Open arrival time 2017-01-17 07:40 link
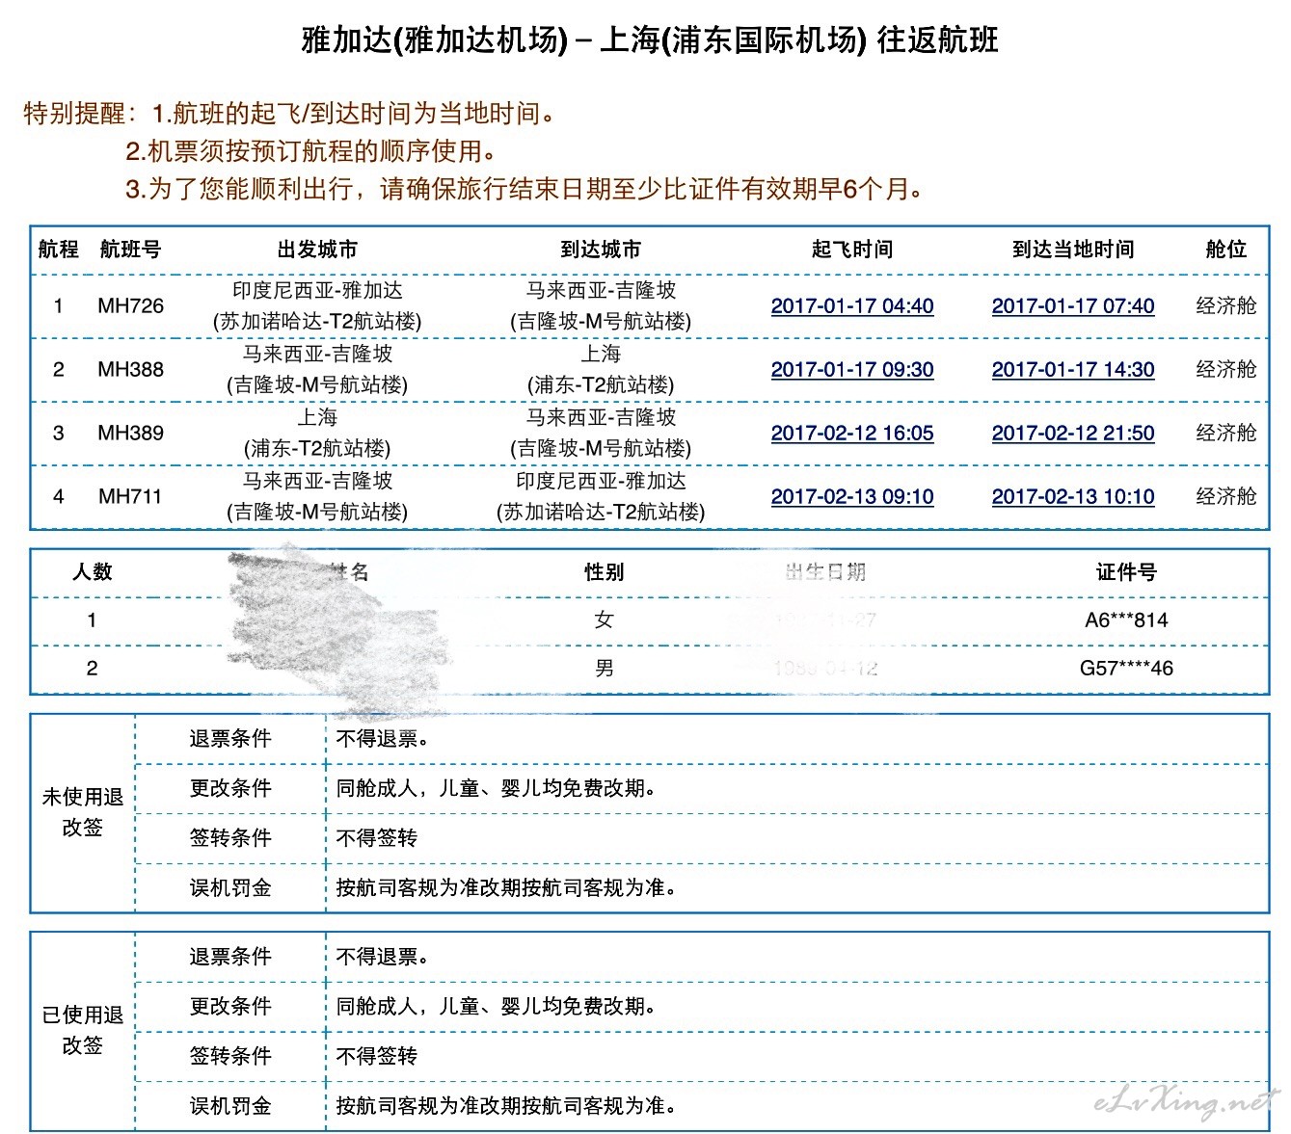This screenshot has height=1134, width=1291. (1073, 306)
